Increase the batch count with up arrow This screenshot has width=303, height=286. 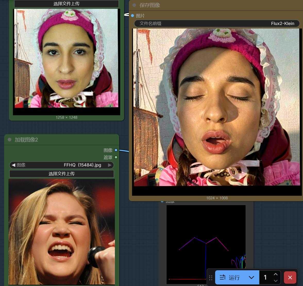pos(275,274)
